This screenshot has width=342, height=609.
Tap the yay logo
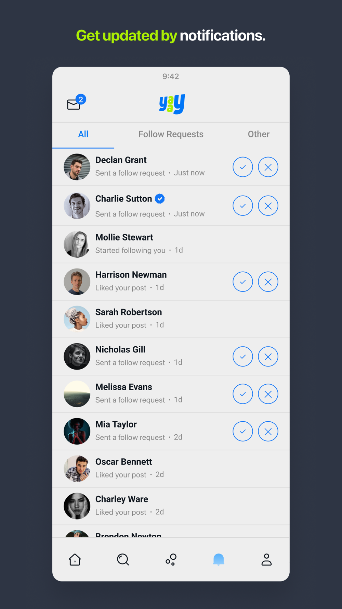point(172,104)
